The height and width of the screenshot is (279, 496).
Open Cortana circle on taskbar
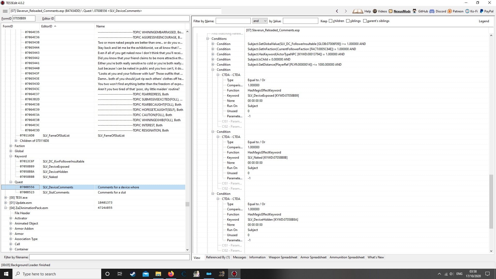107,274
